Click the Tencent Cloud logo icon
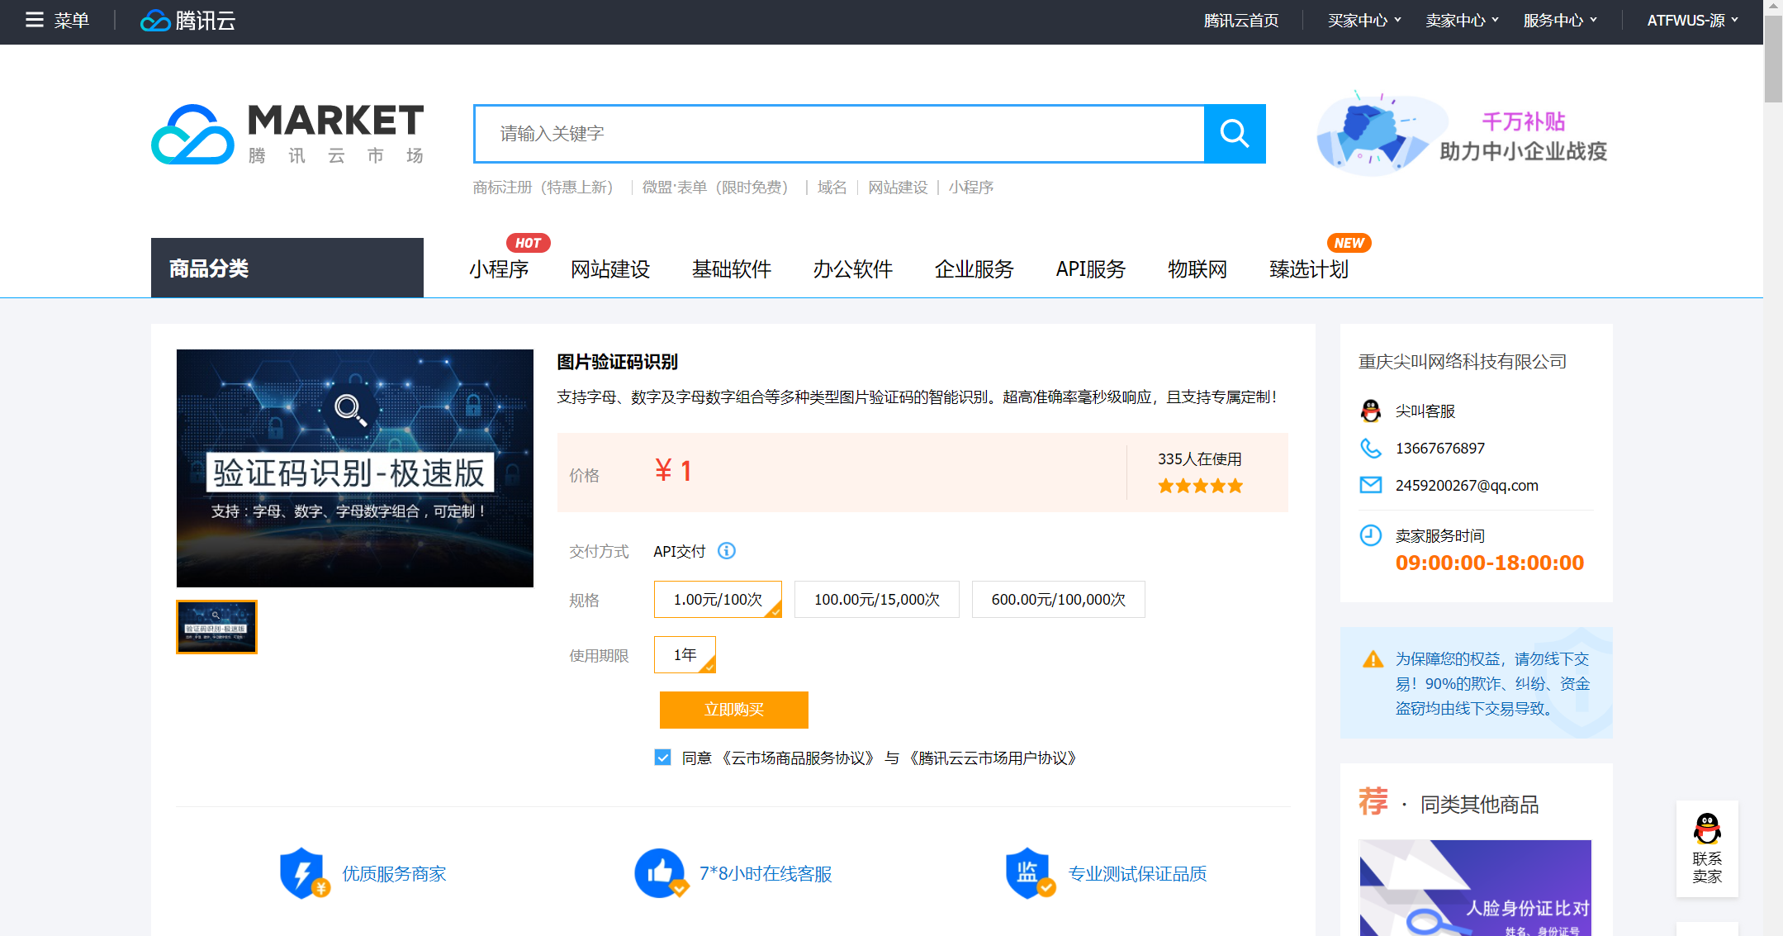The height and width of the screenshot is (936, 1783). click(154, 21)
